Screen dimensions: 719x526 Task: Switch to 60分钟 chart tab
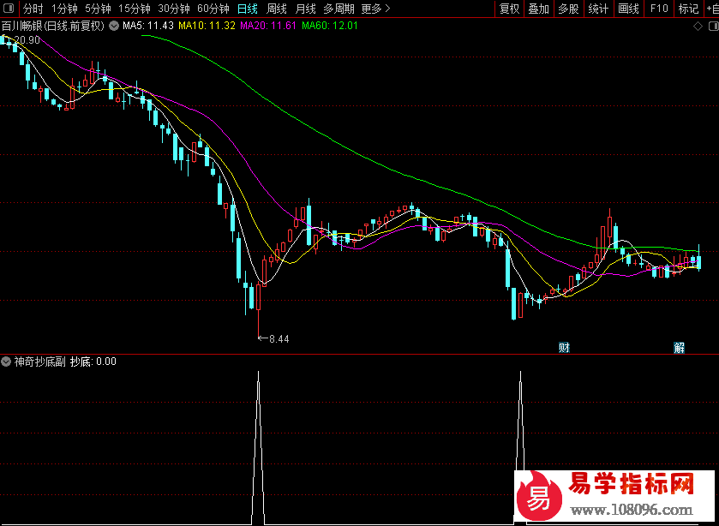point(213,9)
